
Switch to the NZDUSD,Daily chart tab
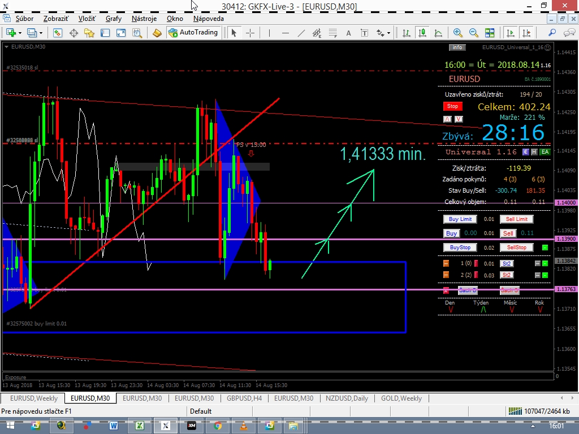point(347,398)
